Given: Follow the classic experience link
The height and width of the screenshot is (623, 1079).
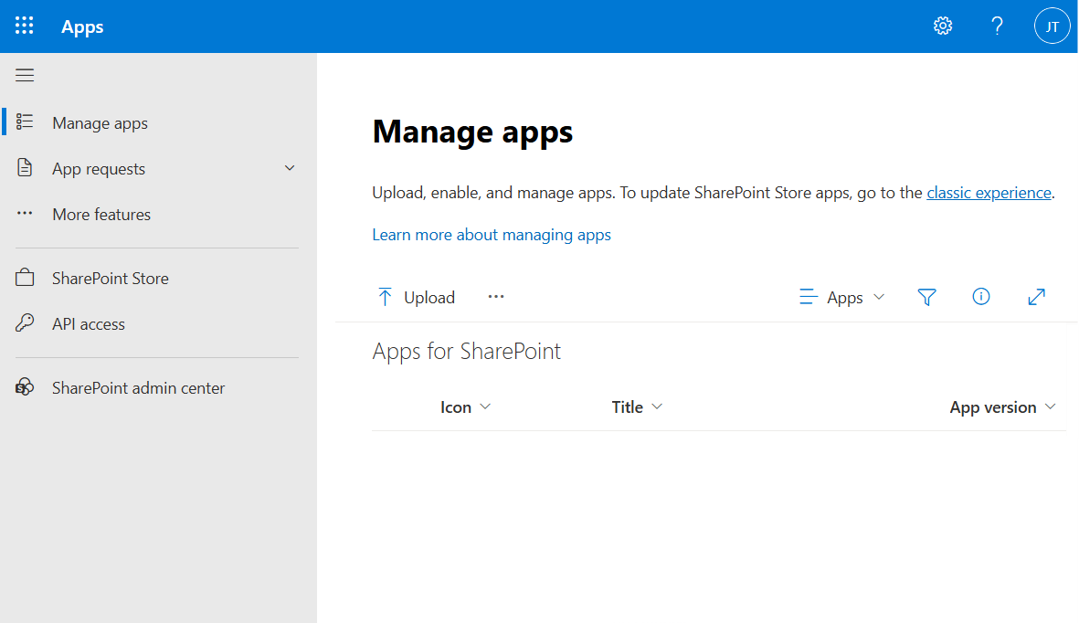Looking at the screenshot, I should coord(989,193).
